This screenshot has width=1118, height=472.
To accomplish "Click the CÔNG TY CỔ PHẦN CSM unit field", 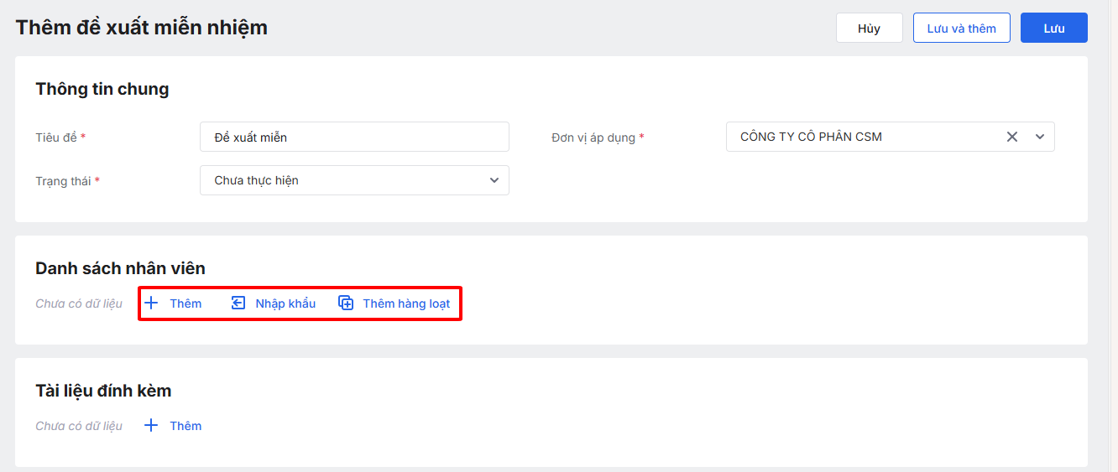I will (x=856, y=137).
